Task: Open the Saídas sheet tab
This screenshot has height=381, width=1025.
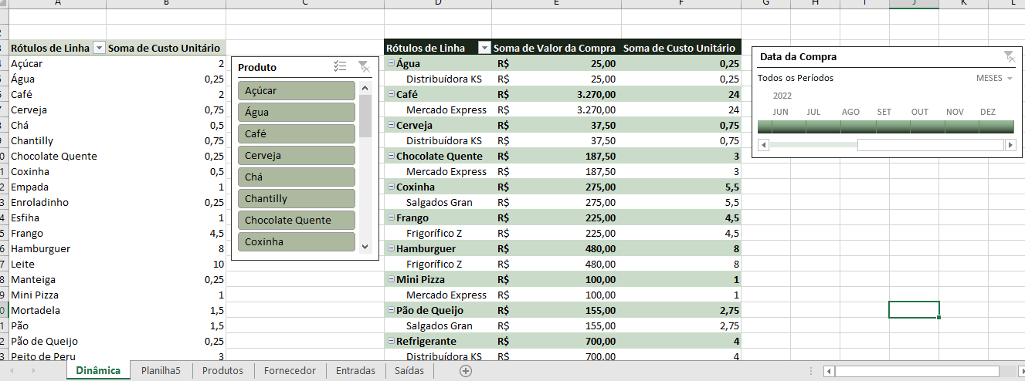Action: [409, 371]
